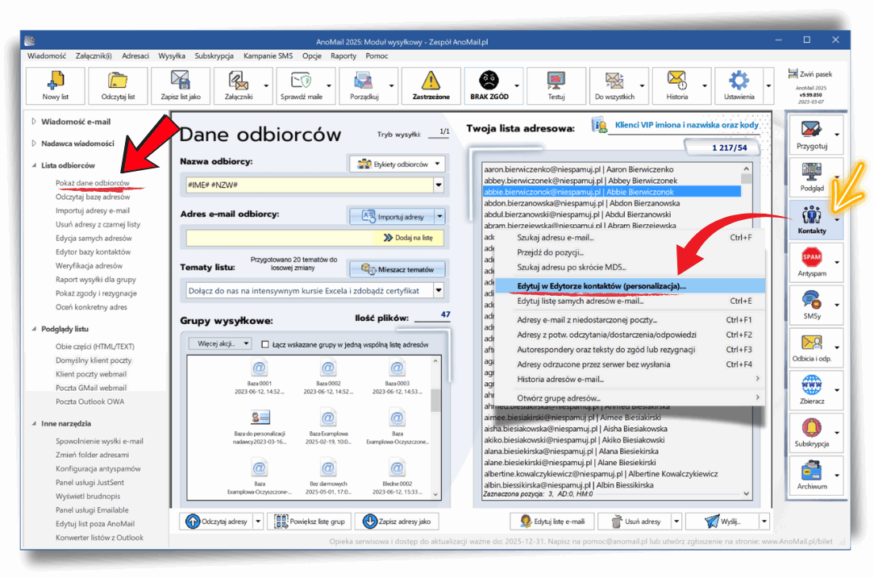Viewport: 874px width, 578px height.
Task: Open the Wyślij dropdown arrow
Action: (x=764, y=522)
